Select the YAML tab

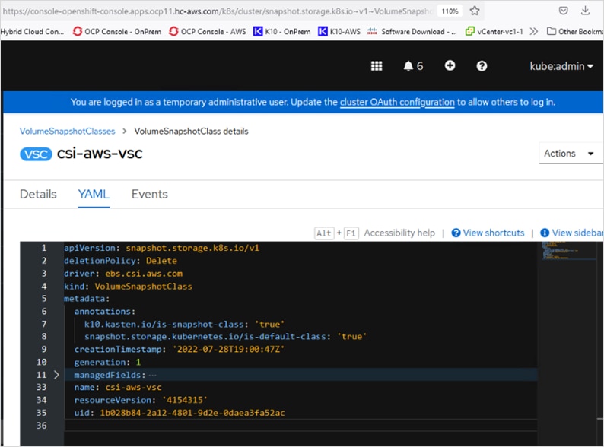click(x=94, y=194)
